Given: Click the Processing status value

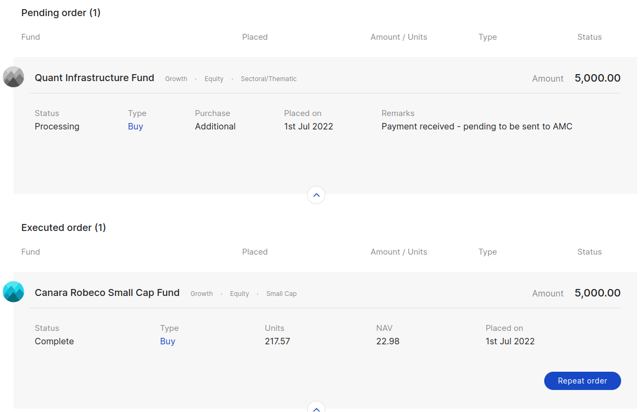Looking at the screenshot, I should click(x=57, y=126).
